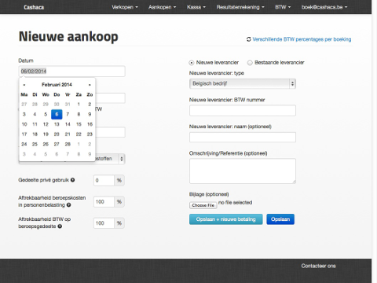
Task: Click info icon next to personenbelasting label
Action: tap(68, 205)
